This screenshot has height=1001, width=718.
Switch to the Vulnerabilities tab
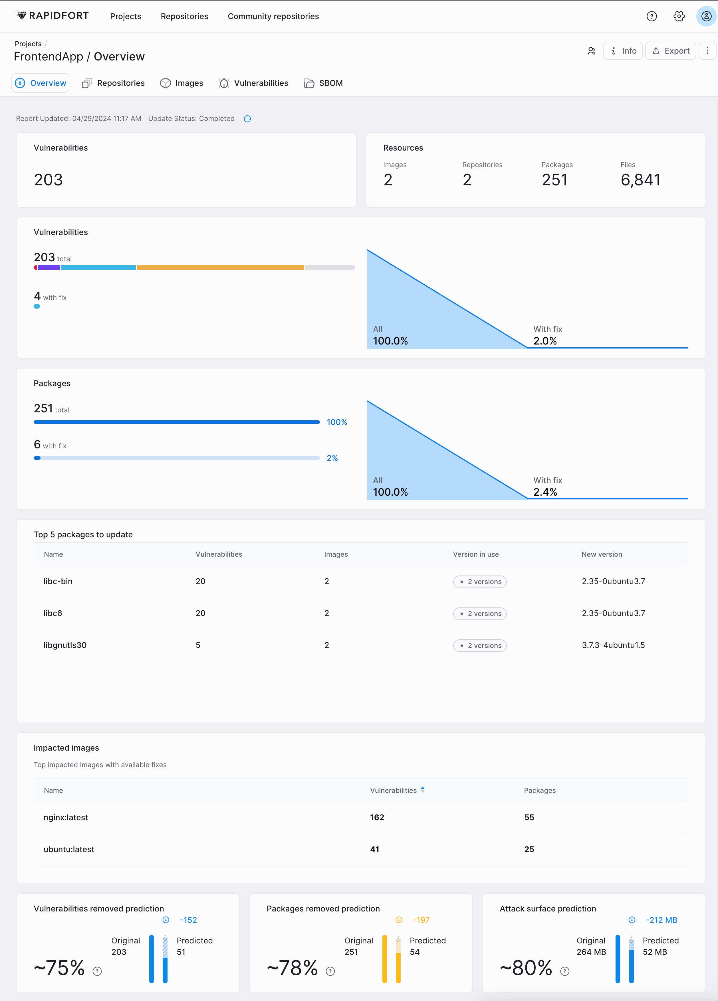253,83
